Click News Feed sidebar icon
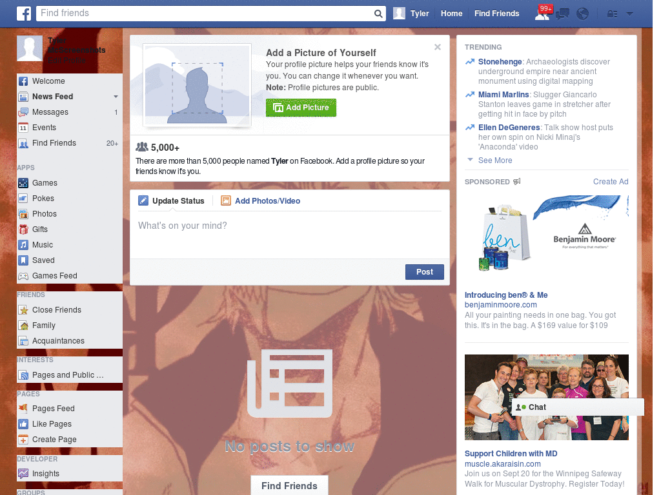The width and height of the screenshot is (661, 495). coord(23,97)
